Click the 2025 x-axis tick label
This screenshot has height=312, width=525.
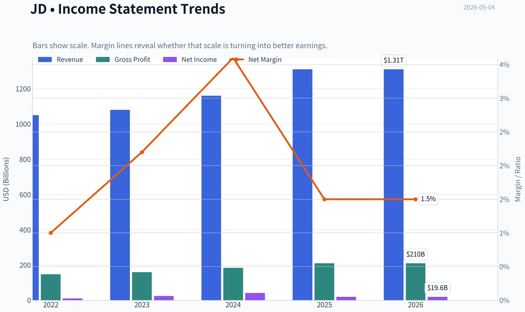pyautogui.click(x=324, y=305)
